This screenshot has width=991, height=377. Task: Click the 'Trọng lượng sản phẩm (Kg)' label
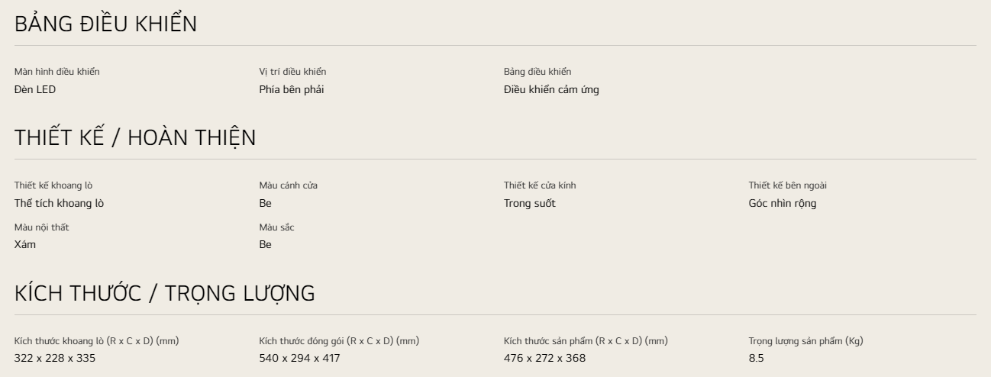[x=805, y=340]
